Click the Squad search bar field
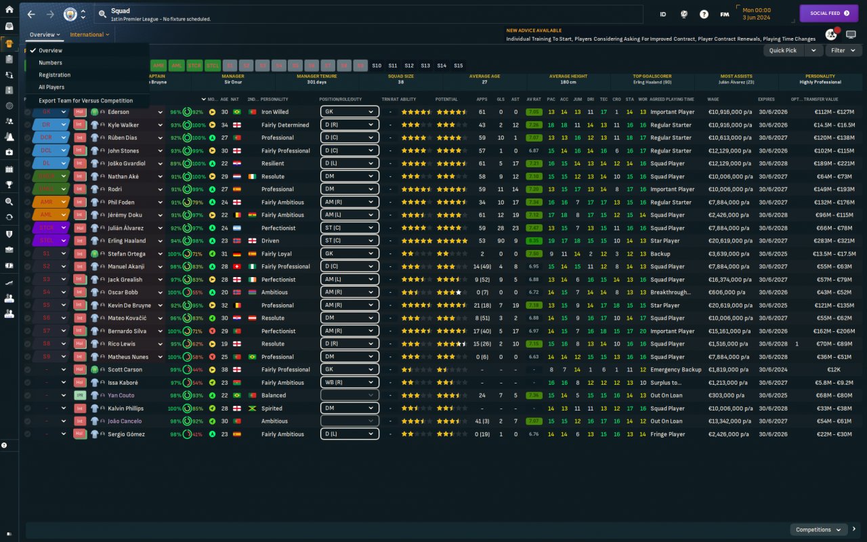This screenshot has width=867, height=542. pyautogui.click(x=370, y=14)
